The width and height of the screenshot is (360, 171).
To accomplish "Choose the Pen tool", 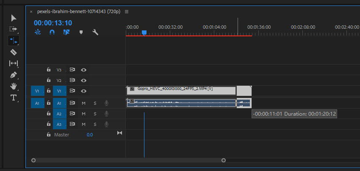I will click(14, 75).
